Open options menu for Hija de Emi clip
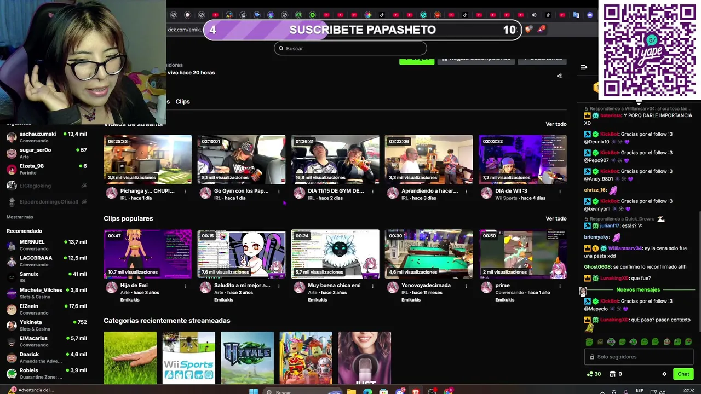The image size is (701, 394). (x=185, y=286)
